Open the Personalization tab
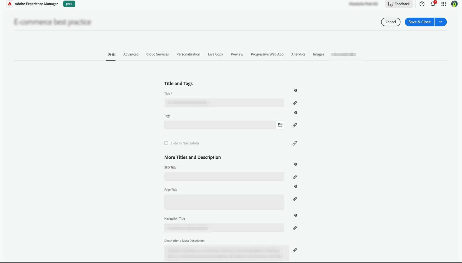 point(188,54)
